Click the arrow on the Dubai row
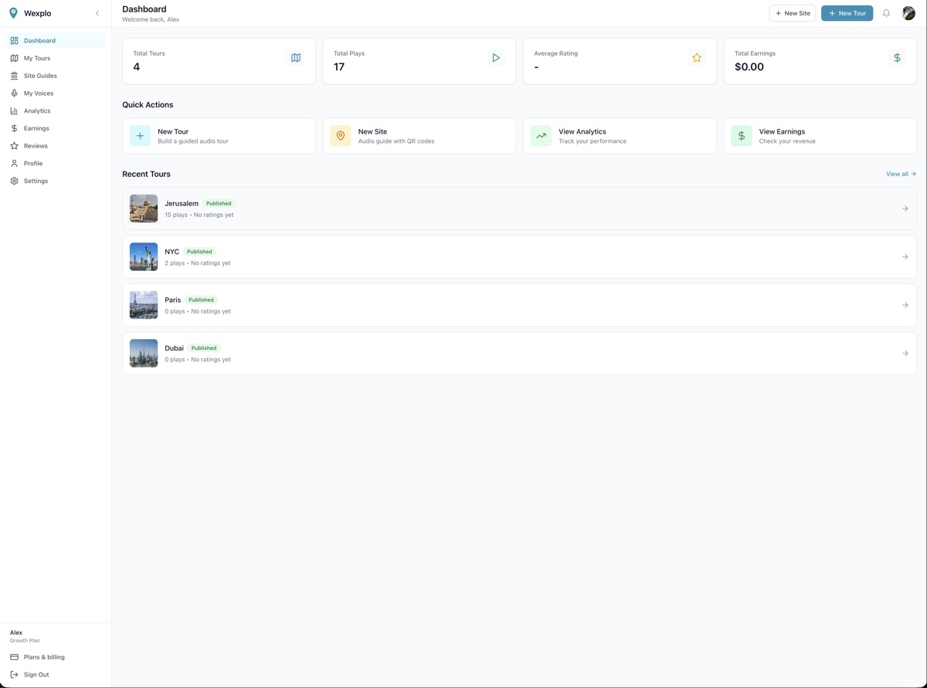Image resolution: width=927 pixels, height=688 pixels. pyautogui.click(x=905, y=353)
